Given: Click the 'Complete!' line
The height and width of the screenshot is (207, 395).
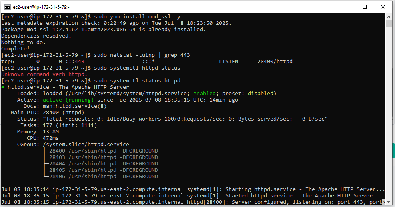Looking at the screenshot, I should [x=15, y=48].
